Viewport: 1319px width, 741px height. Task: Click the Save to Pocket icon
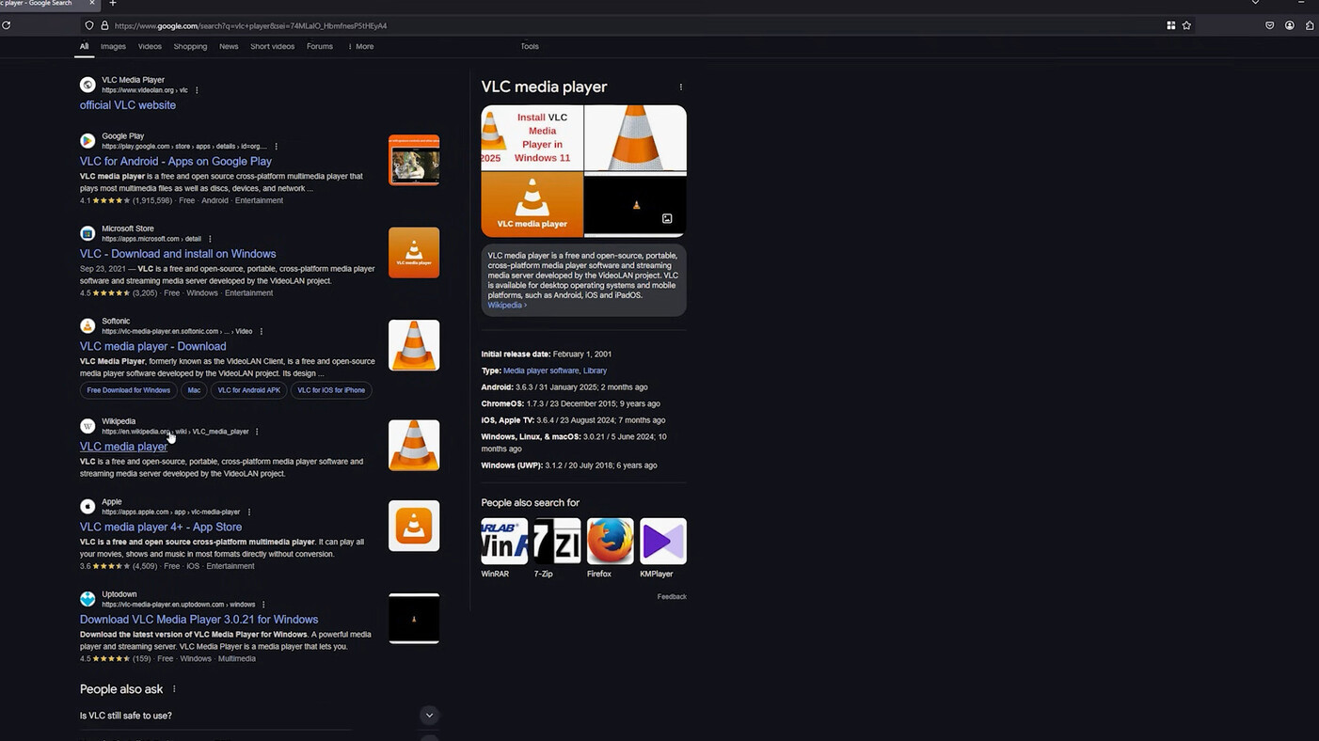point(1269,25)
